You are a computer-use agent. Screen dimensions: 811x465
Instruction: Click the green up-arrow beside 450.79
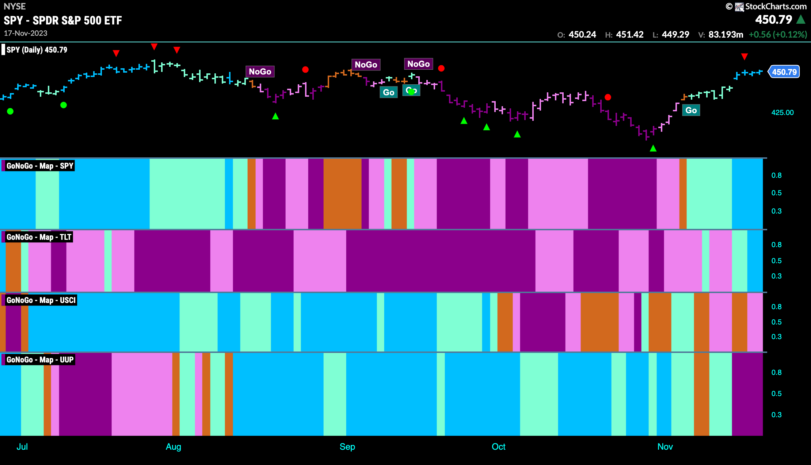pos(801,19)
